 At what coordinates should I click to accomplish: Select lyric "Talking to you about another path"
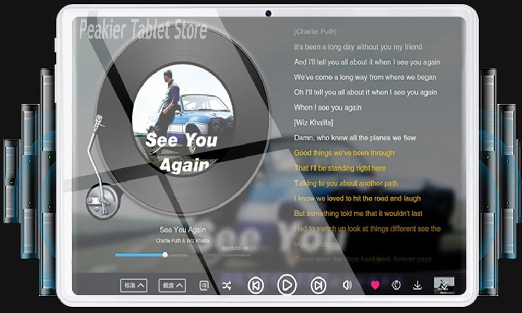pos(346,183)
